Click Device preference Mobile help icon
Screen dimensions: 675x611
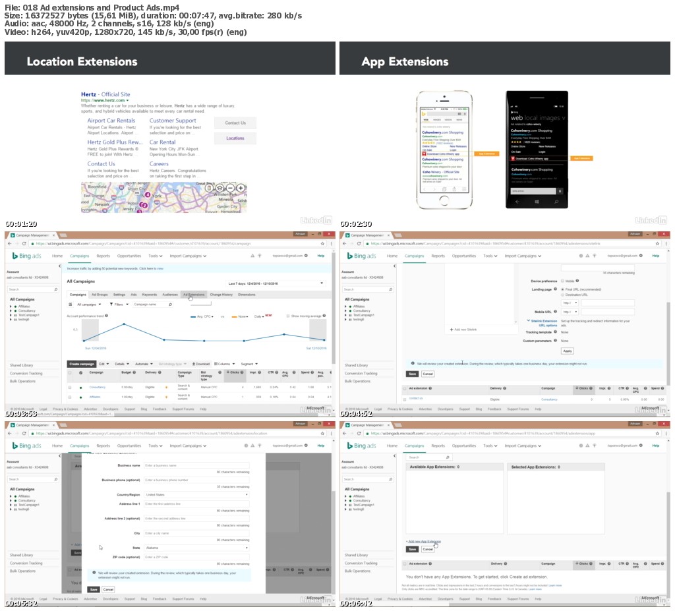tap(577, 281)
